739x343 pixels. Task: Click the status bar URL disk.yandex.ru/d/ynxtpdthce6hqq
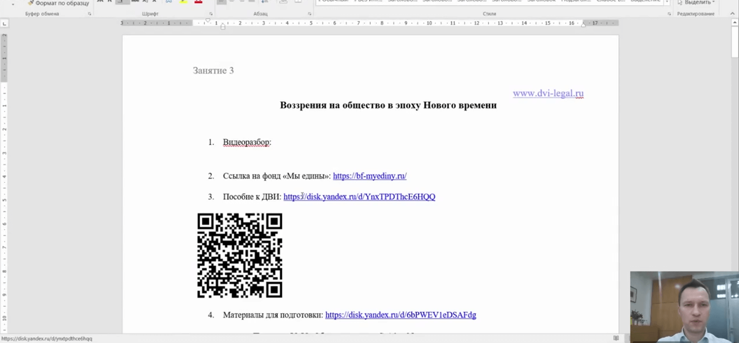(47, 339)
